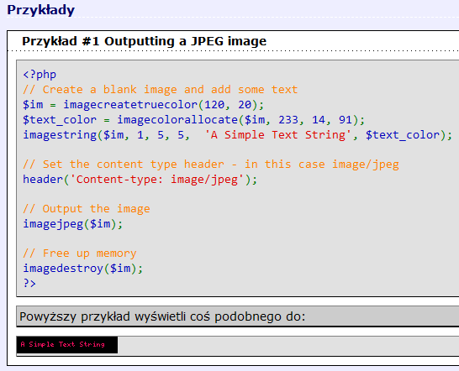Click the '// Output the image' comment
The height and width of the screenshot is (371, 459).
[x=87, y=209]
